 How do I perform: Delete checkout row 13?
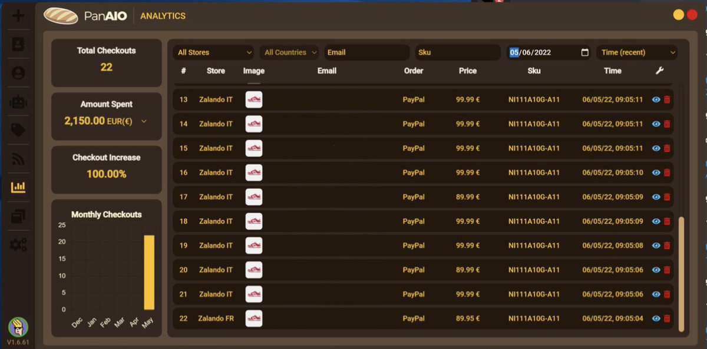pos(667,99)
